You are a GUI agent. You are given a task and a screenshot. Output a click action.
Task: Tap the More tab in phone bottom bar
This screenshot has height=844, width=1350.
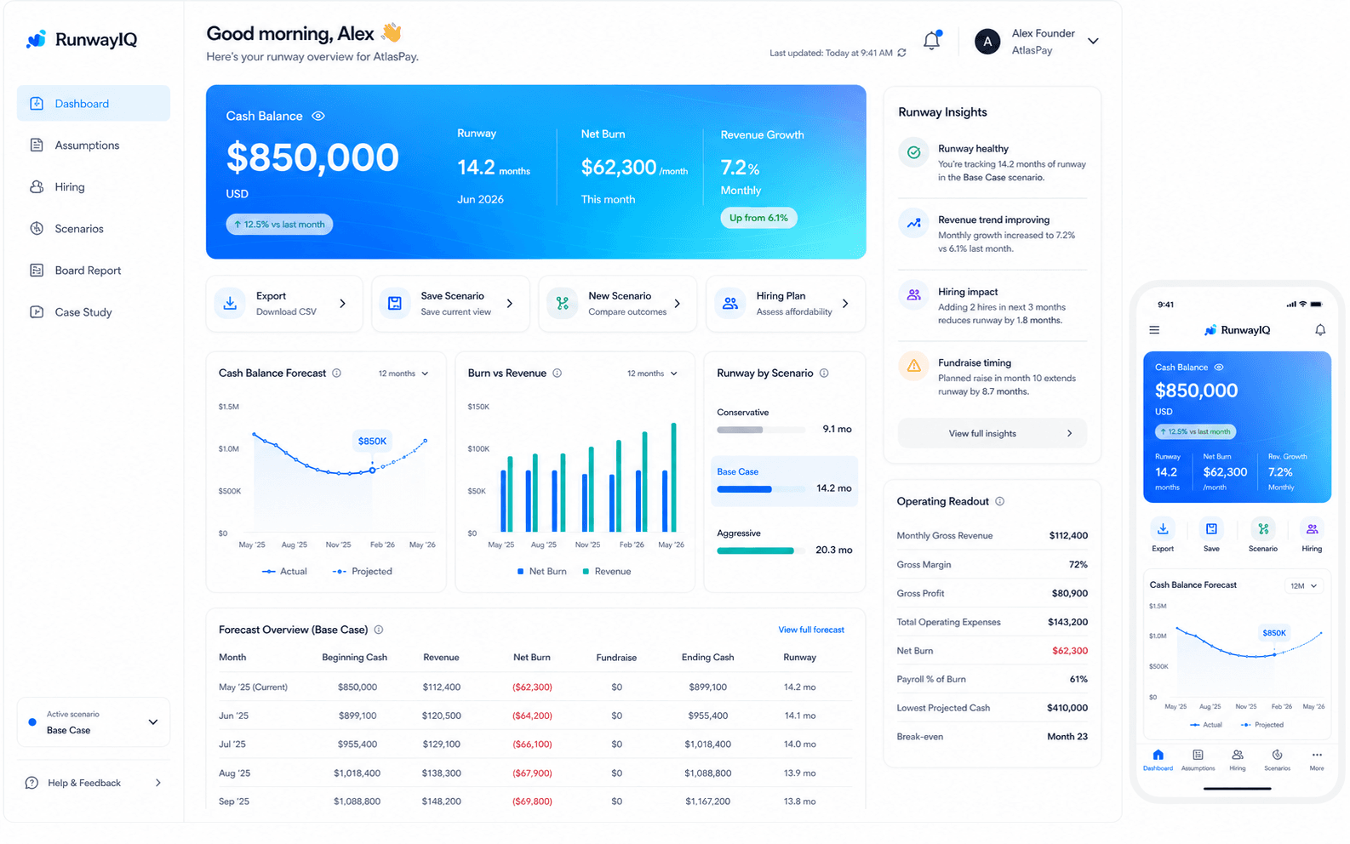pos(1317,760)
